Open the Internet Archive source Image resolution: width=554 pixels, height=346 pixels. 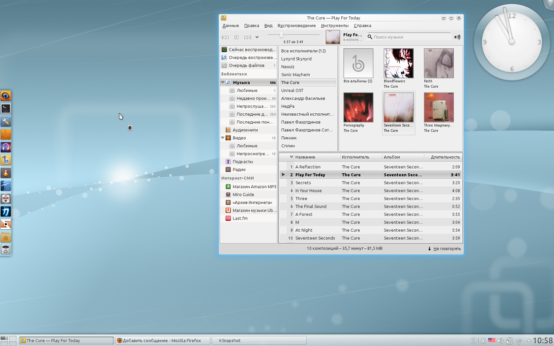pos(249,202)
